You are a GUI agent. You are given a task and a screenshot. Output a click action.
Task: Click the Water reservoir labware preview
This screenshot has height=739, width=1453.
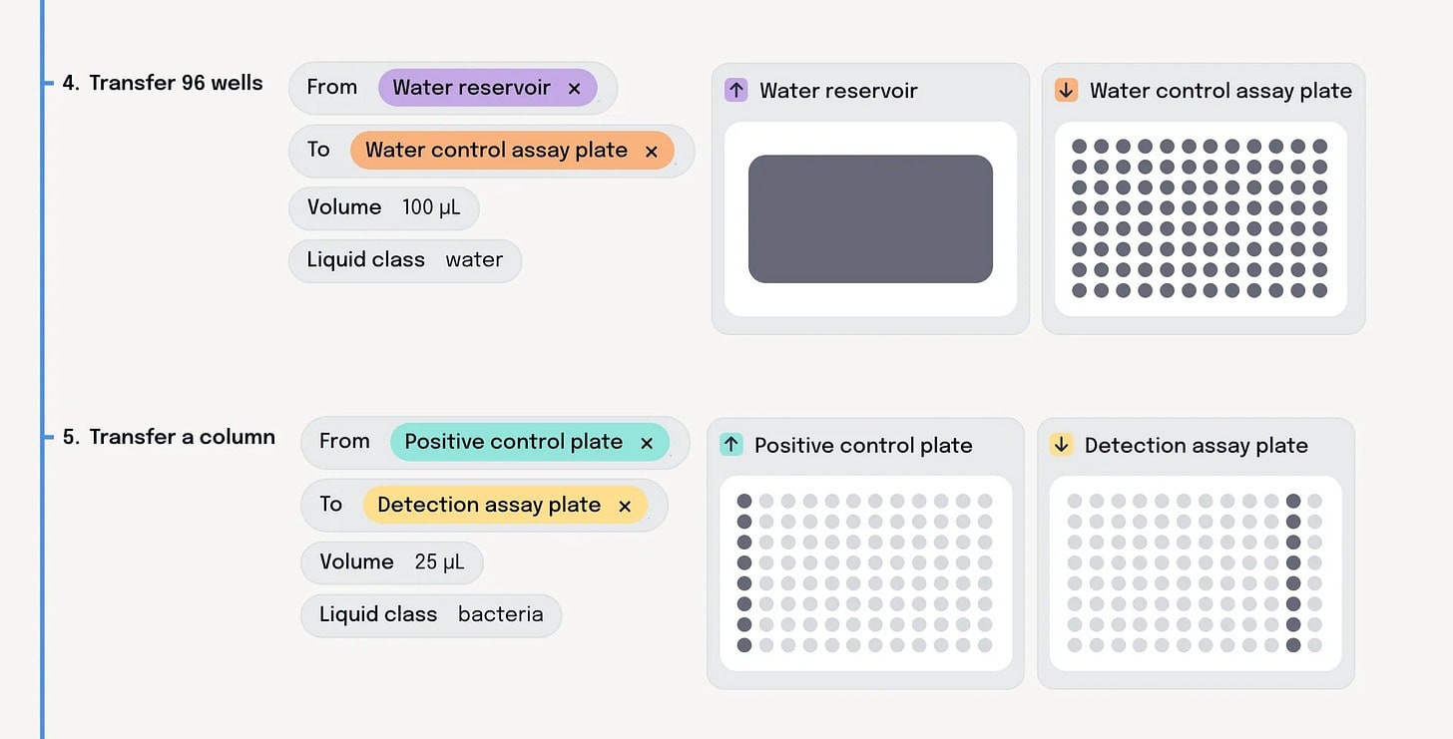tap(870, 218)
